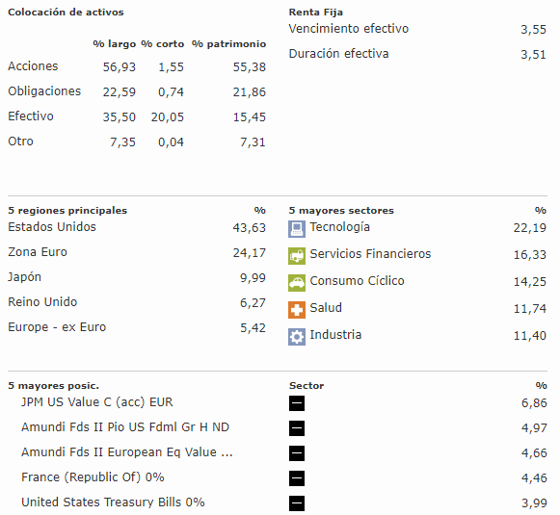The image size is (560, 515).
Task: Click the black sector icon for JPM US Value
Action: [x=297, y=403]
